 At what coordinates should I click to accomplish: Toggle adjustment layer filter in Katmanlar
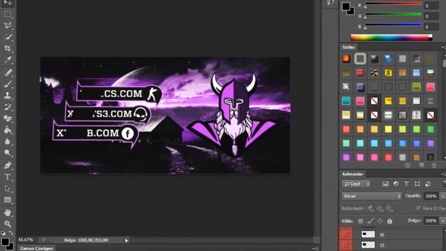[x=396, y=184]
